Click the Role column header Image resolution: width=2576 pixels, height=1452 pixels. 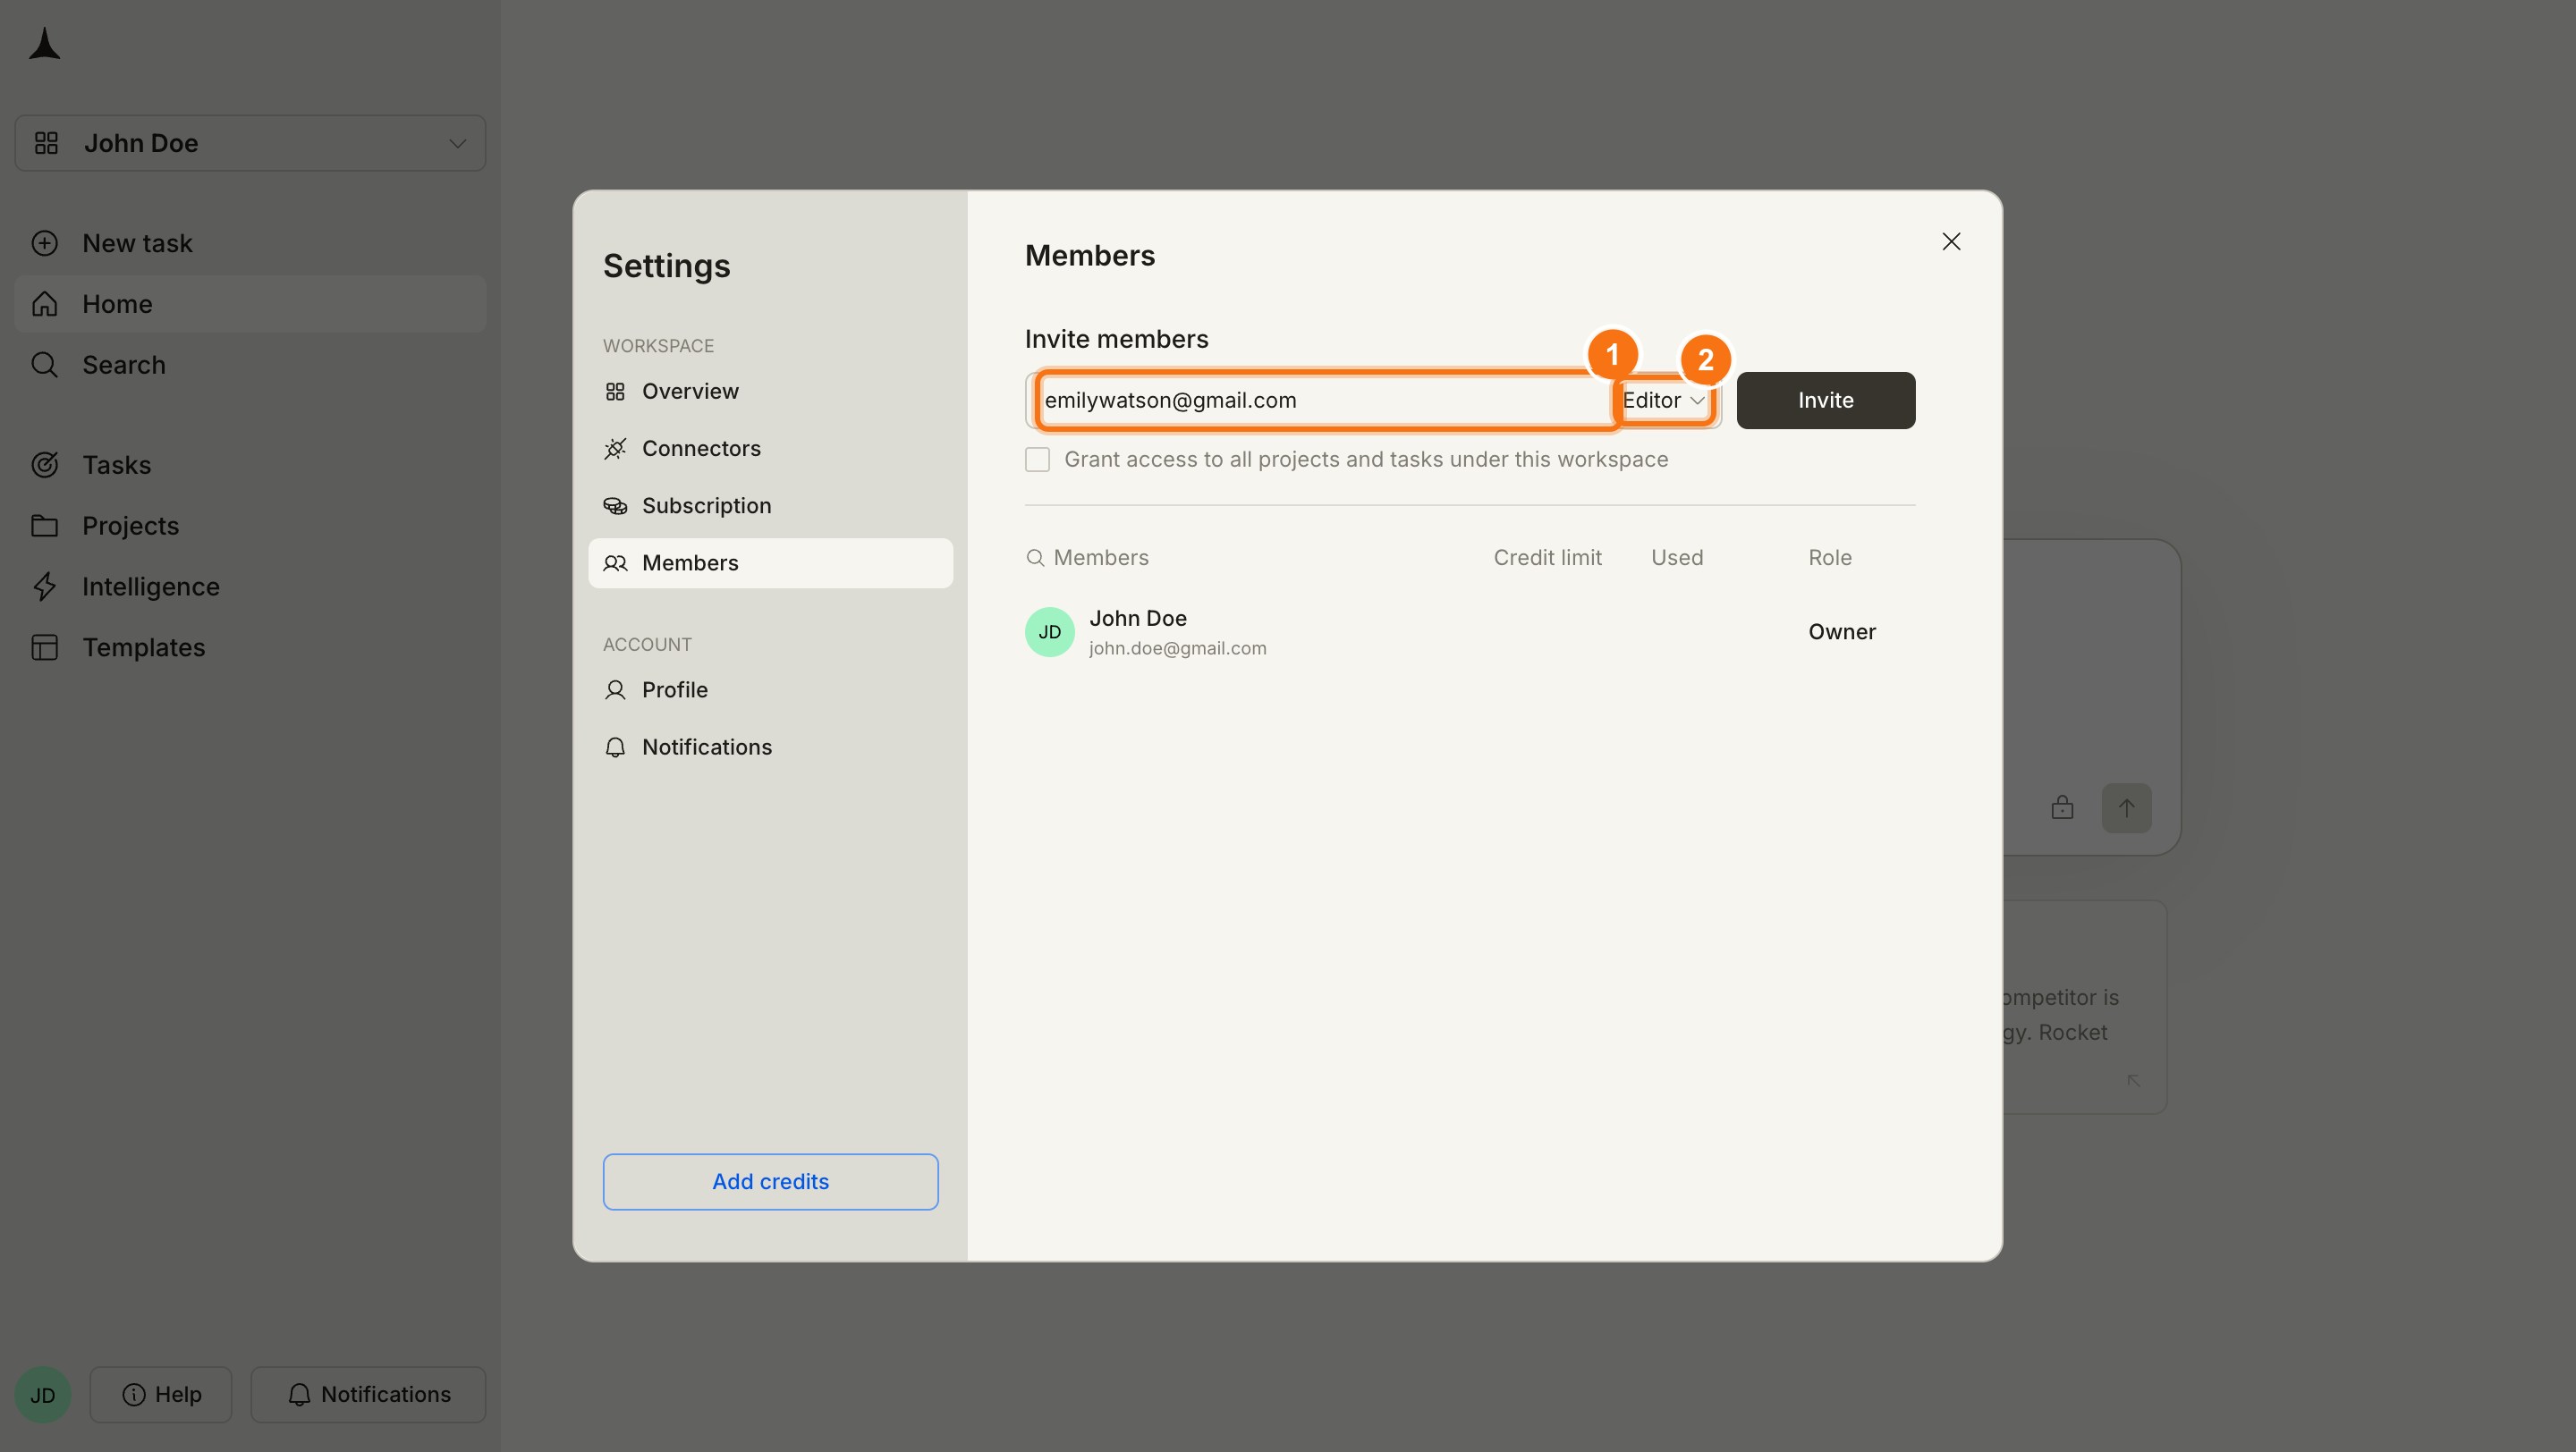tap(1829, 558)
